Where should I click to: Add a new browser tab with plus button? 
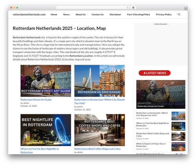(186, 9)
